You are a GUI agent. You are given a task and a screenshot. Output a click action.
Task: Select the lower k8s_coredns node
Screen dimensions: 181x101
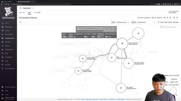click(x=78, y=71)
